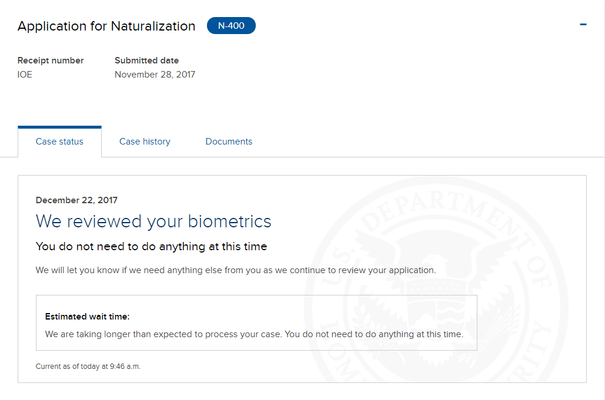
Task: Click the November 28, 2017 submitted date
Action: (155, 75)
